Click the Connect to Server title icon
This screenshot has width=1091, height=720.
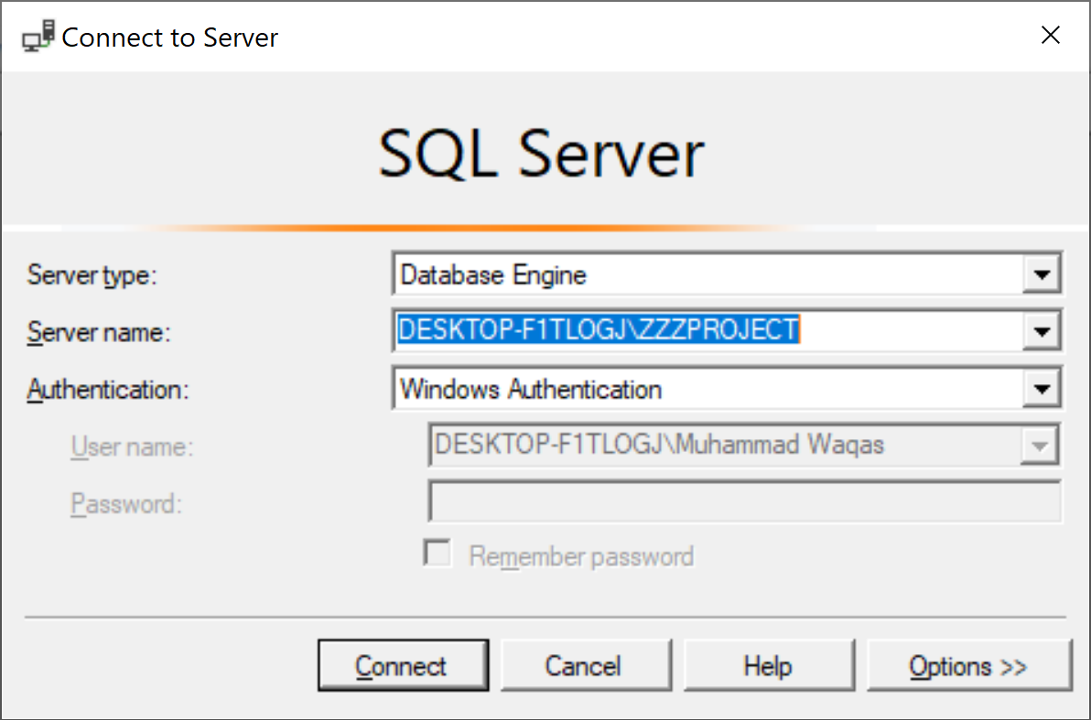38,37
